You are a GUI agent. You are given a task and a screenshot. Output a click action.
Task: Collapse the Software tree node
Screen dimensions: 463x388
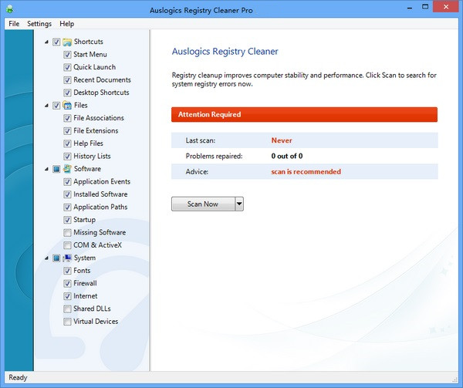(x=46, y=170)
